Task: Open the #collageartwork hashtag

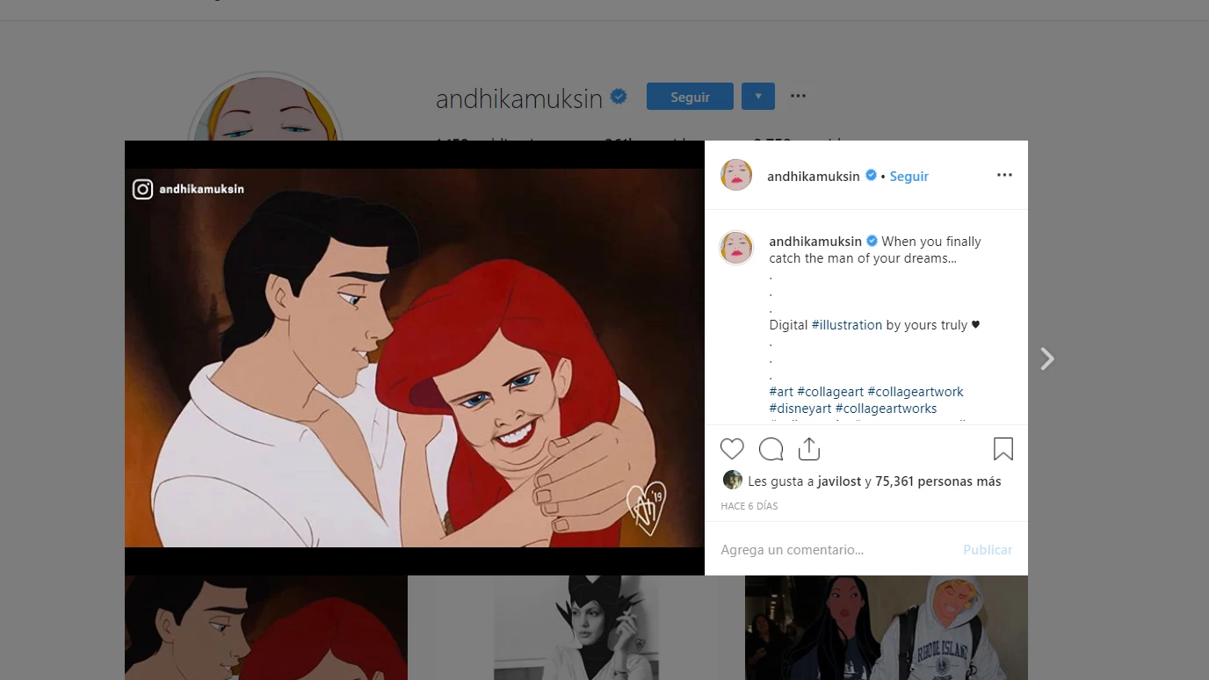Action: (x=916, y=392)
